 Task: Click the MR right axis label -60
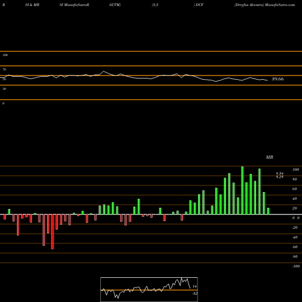tap(295, 247)
